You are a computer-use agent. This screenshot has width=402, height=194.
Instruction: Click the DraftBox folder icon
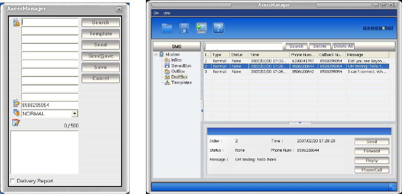tap(167, 77)
